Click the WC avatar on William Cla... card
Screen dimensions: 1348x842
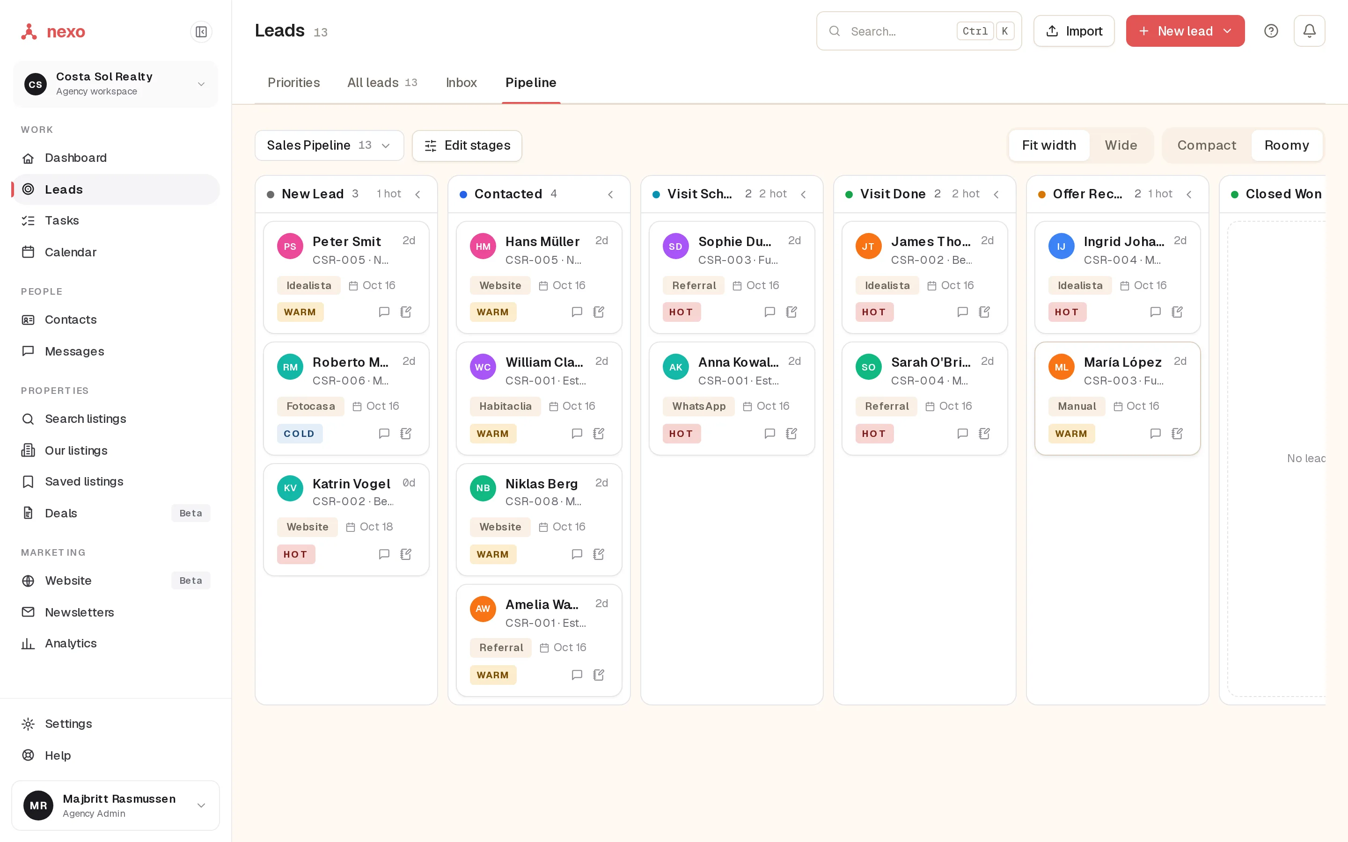coord(483,367)
